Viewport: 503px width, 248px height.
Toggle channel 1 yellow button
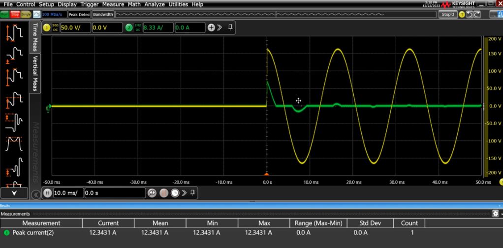coord(48,28)
